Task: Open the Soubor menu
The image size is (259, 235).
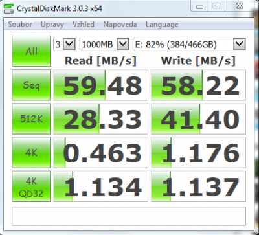Action: point(20,25)
